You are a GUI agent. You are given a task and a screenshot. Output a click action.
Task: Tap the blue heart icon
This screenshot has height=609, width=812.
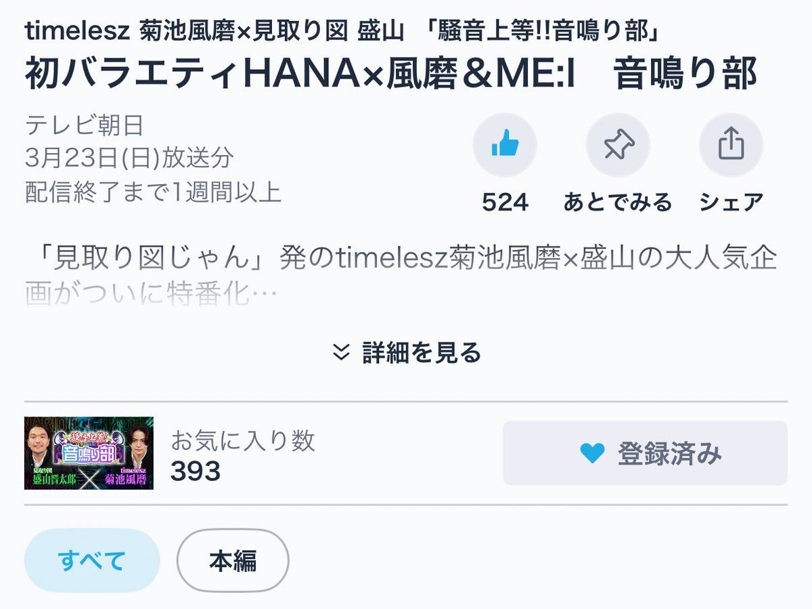tap(592, 453)
